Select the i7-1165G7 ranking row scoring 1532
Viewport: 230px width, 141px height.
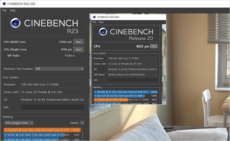[x=42, y=135]
